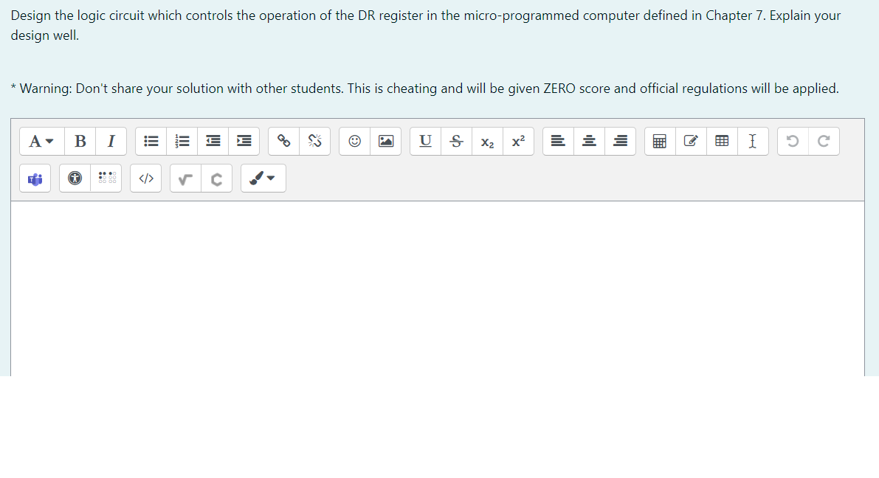Screen dimensions: 879x478
Task: Open the paragraph styles dropdown
Action: tap(41, 141)
